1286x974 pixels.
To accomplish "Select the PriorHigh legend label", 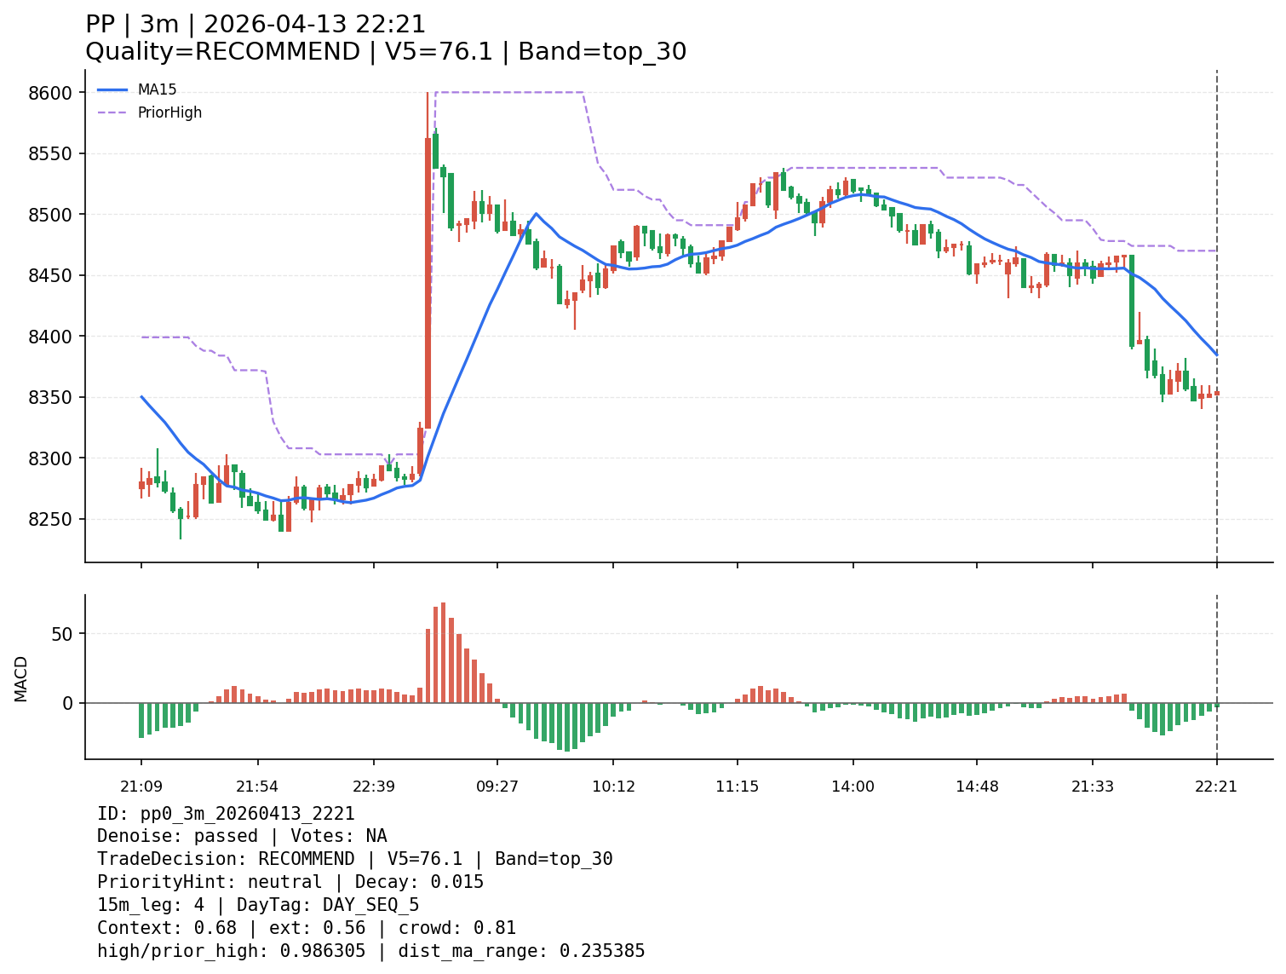I will pyautogui.click(x=169, y=112).
